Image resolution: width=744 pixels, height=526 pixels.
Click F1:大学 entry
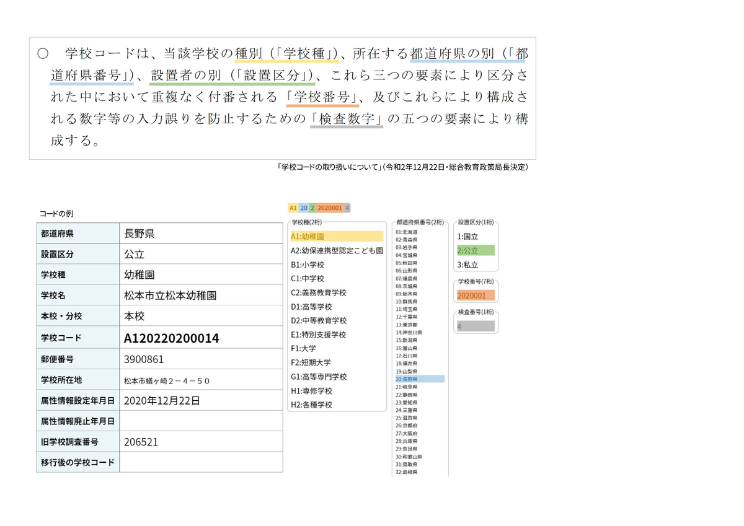tap(303, 349)
